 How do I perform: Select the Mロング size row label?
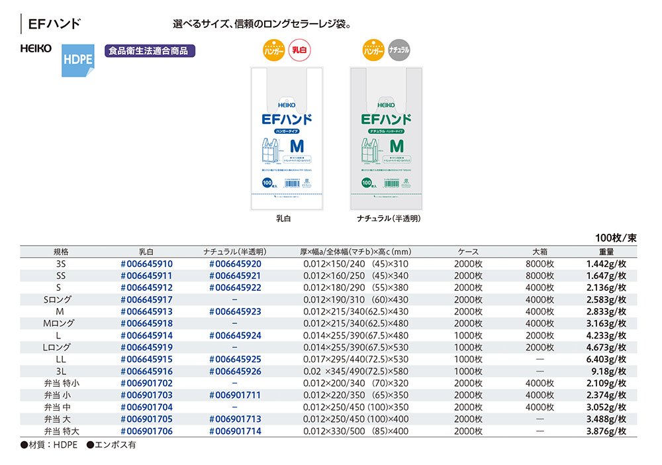pos(59,323)
